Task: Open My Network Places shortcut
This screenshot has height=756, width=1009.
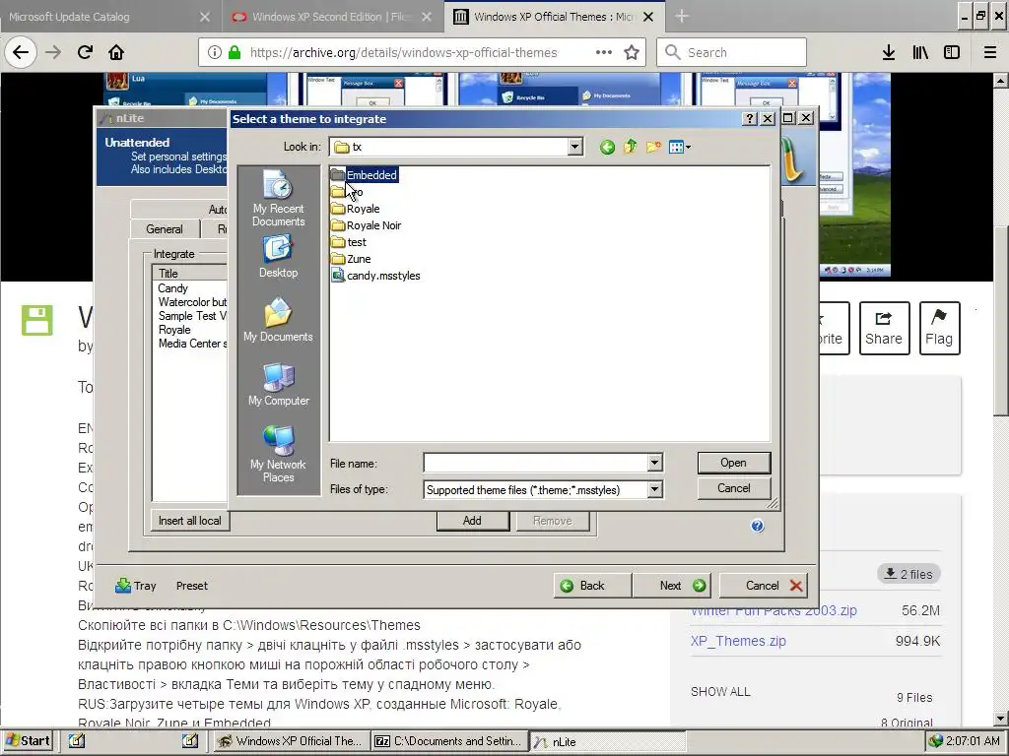Action: (x=278, y=455)
